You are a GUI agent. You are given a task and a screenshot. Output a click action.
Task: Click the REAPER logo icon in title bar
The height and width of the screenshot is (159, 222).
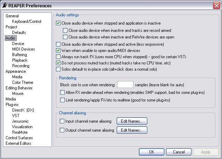pyautogui.click(x=5, y=5)
